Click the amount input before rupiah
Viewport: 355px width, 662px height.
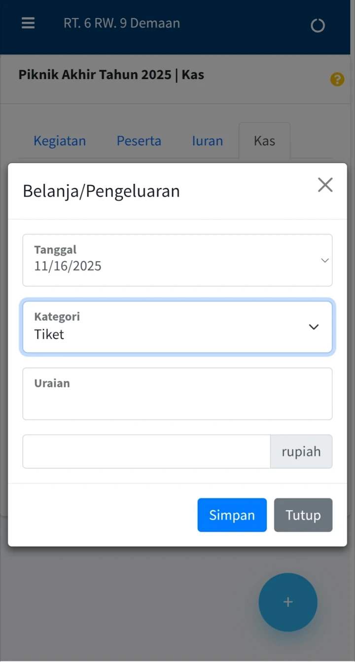click(x=146, y=452)
